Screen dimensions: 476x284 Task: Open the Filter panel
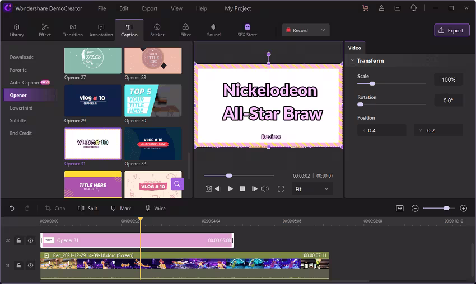185,30
